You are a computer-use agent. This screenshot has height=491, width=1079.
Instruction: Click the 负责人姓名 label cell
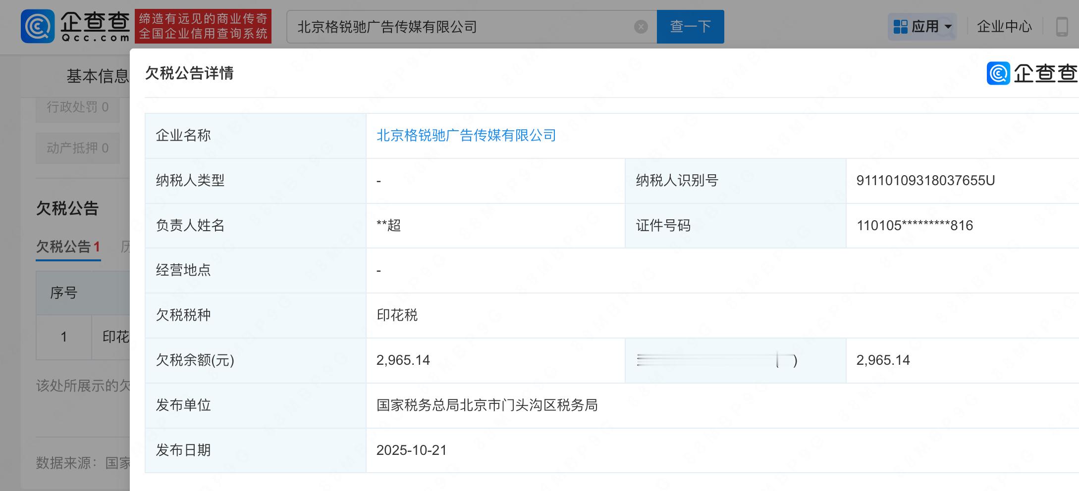[256, 226]
